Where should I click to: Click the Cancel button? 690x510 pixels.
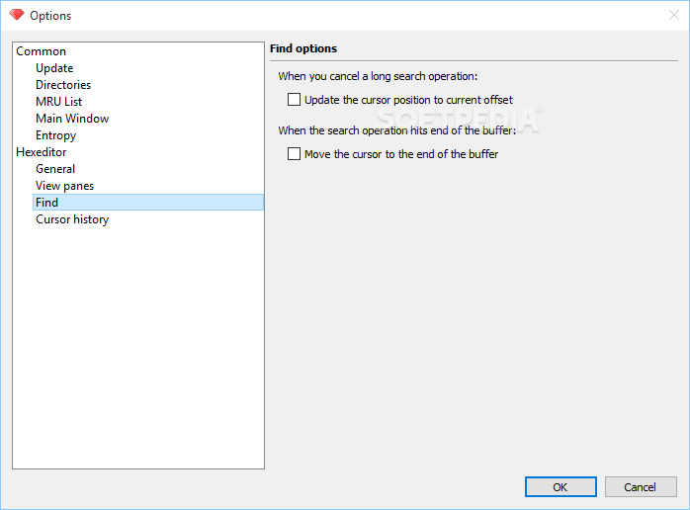641,486
